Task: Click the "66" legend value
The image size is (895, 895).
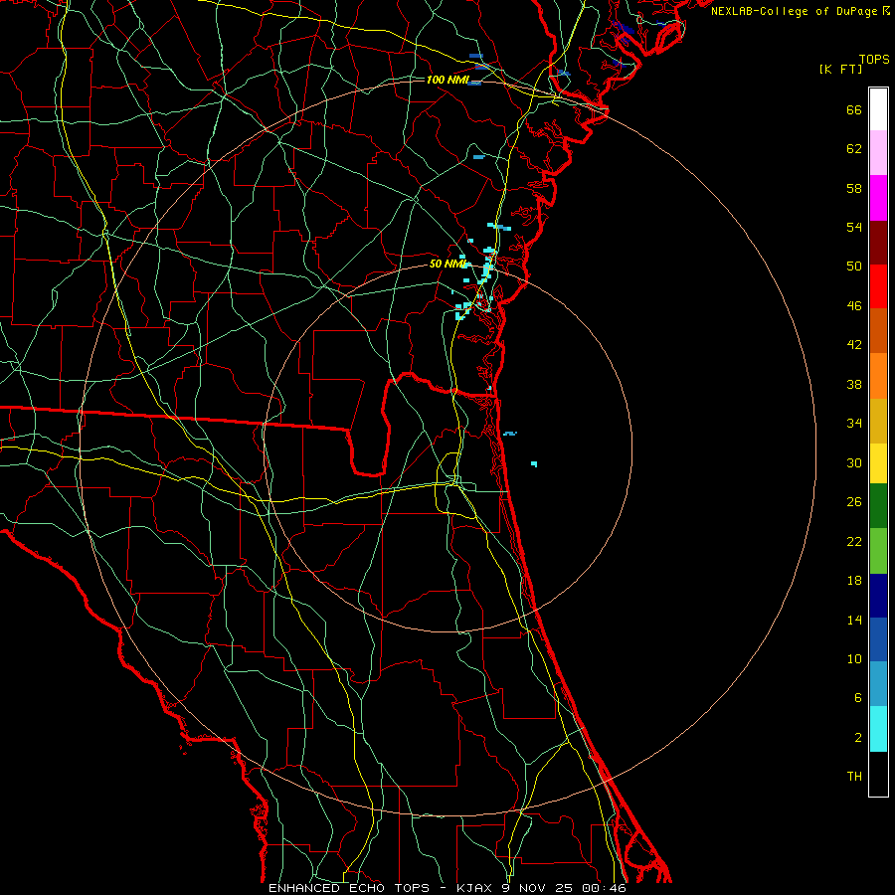Action: point(854,109)
